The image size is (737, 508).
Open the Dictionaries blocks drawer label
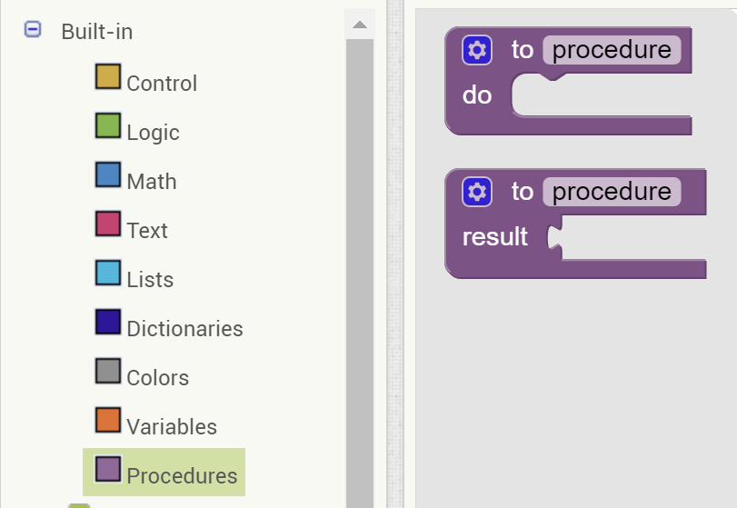(184, 328)
